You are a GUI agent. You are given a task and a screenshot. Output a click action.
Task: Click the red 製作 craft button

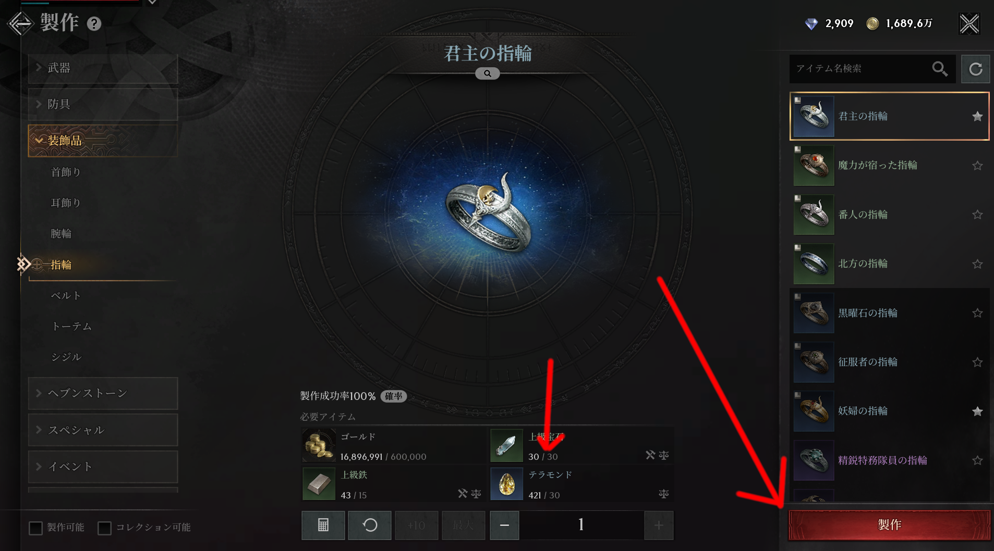[889, 525]
